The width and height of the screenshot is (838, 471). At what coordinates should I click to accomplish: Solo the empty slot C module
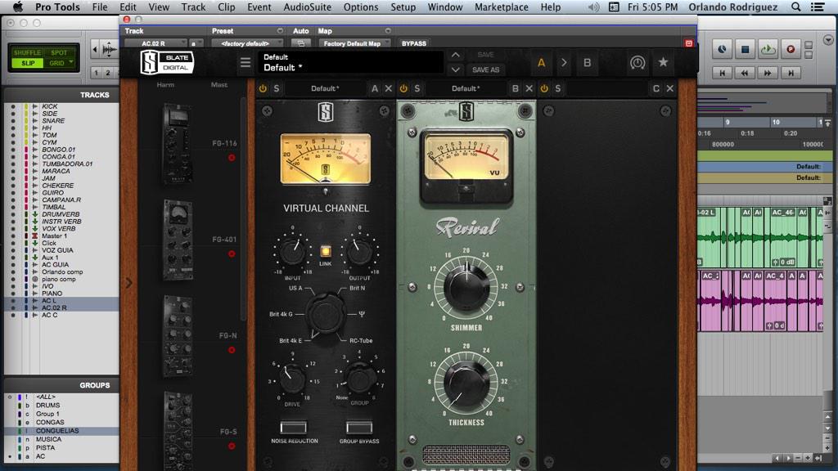(x=557, y=88)
